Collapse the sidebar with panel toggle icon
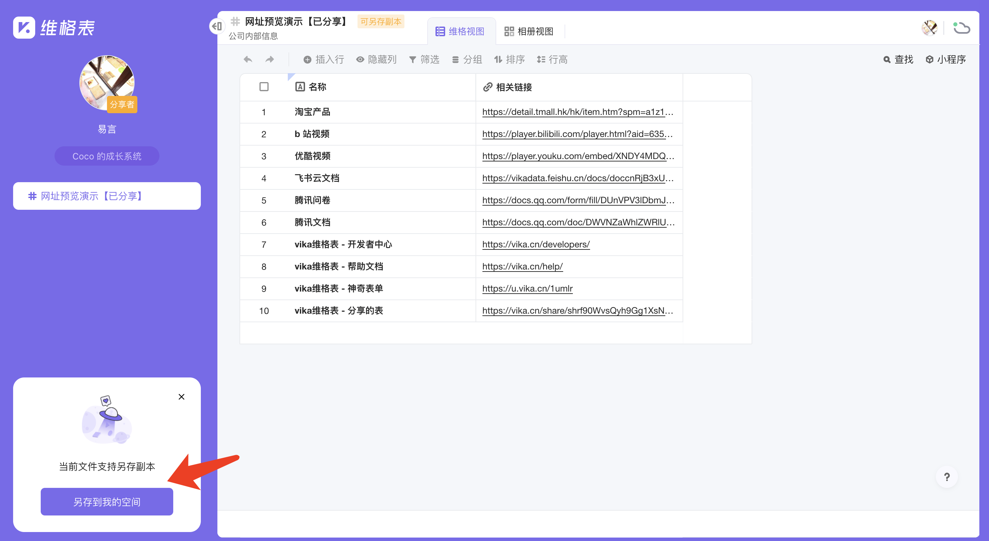The width and height of the screenshot is (989, 541). pos(217,26)
